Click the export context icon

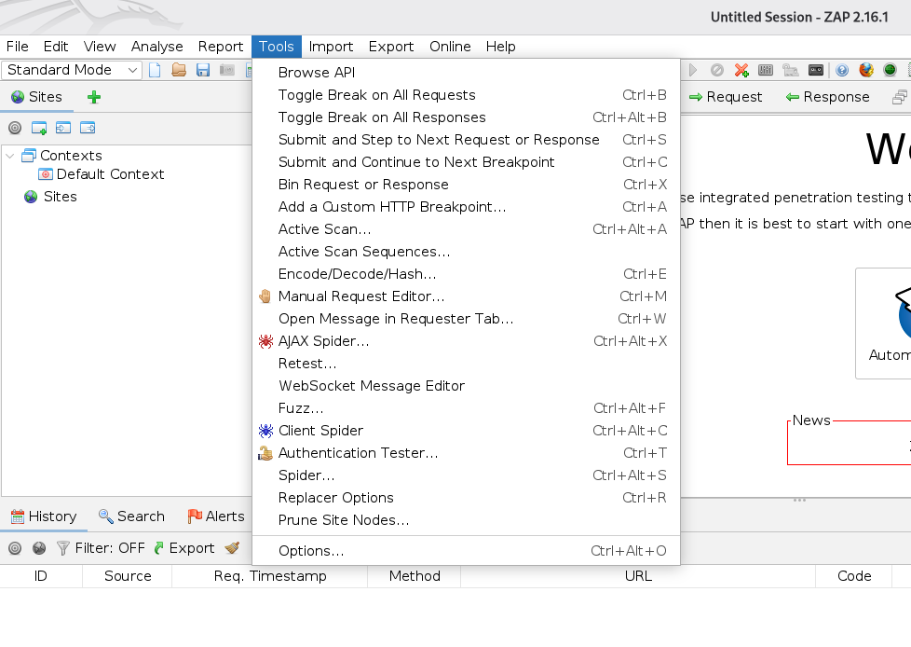88,128
